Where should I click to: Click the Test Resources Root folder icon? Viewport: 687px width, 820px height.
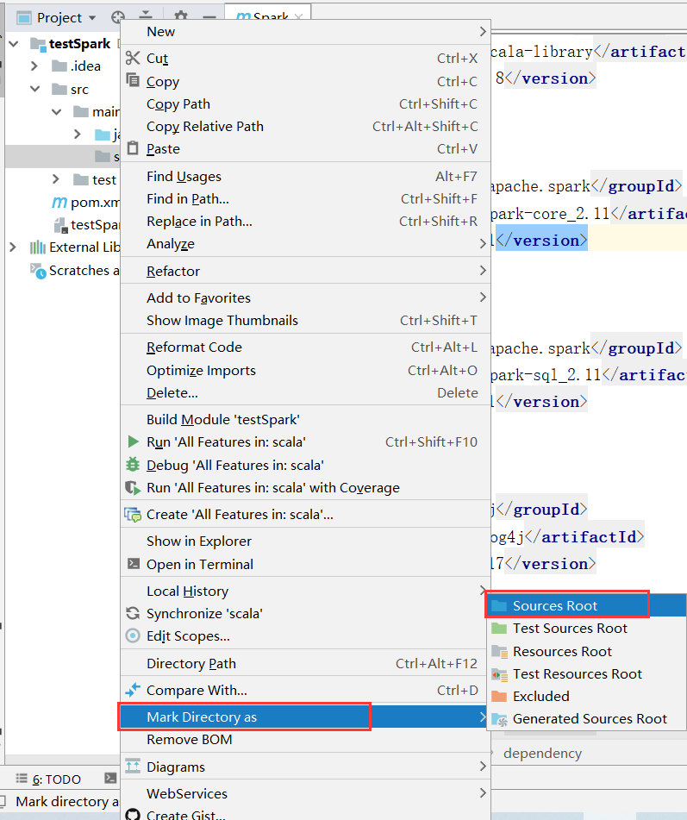[x=499, y=674]
